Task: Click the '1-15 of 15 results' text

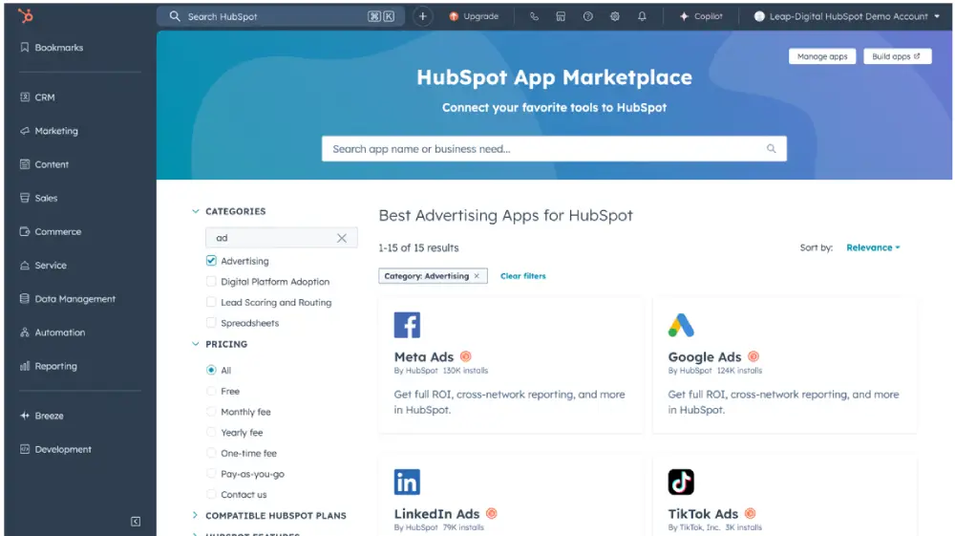Action: pyautogui.click(x=418, y=247)
